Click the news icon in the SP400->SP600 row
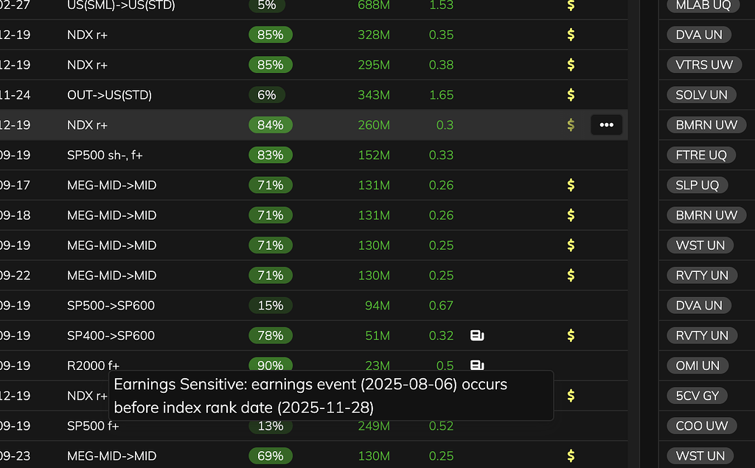This screenshot has height=468, width=755. coord(477,336)
